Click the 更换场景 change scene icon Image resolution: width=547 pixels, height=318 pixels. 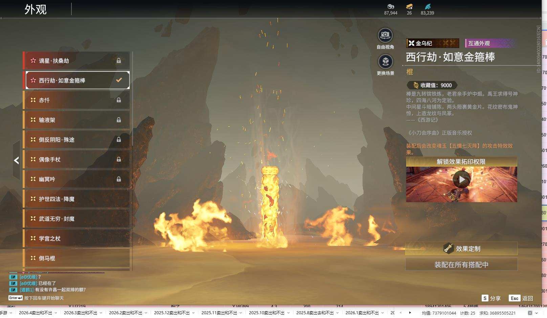(385, 62)
